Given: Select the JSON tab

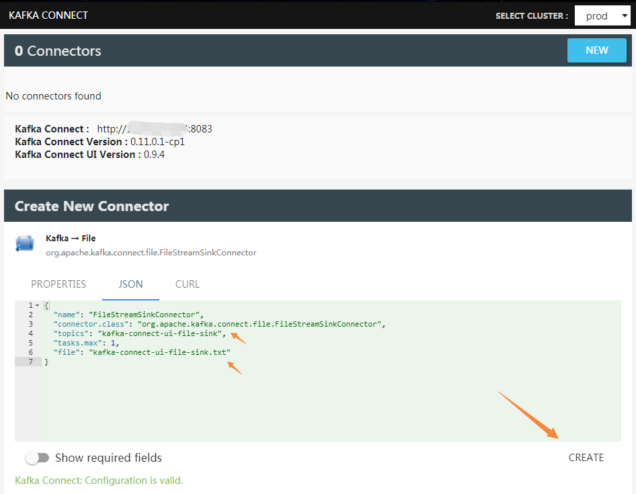Looking at the screenshot, I should (x=130, y=284).
